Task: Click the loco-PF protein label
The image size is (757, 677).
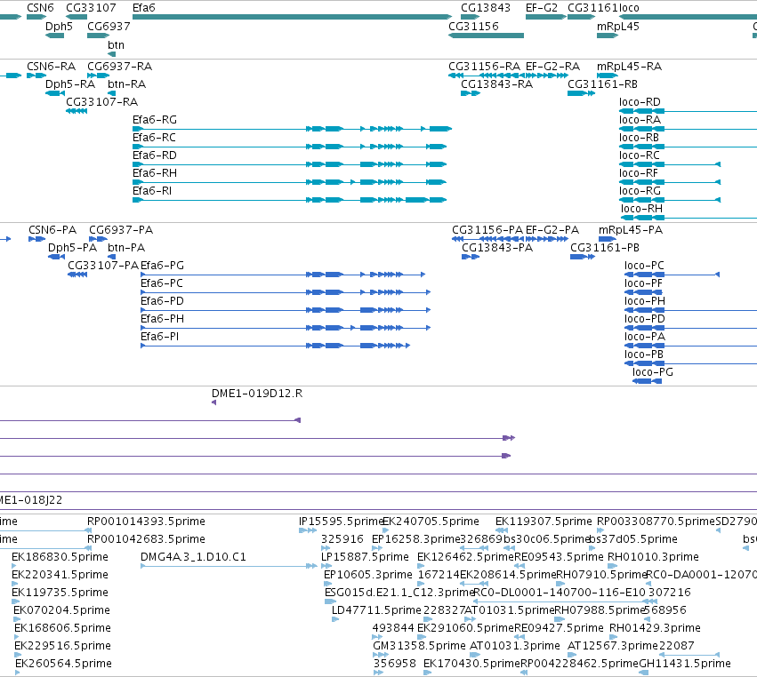Action: click(x=643, y=283)
